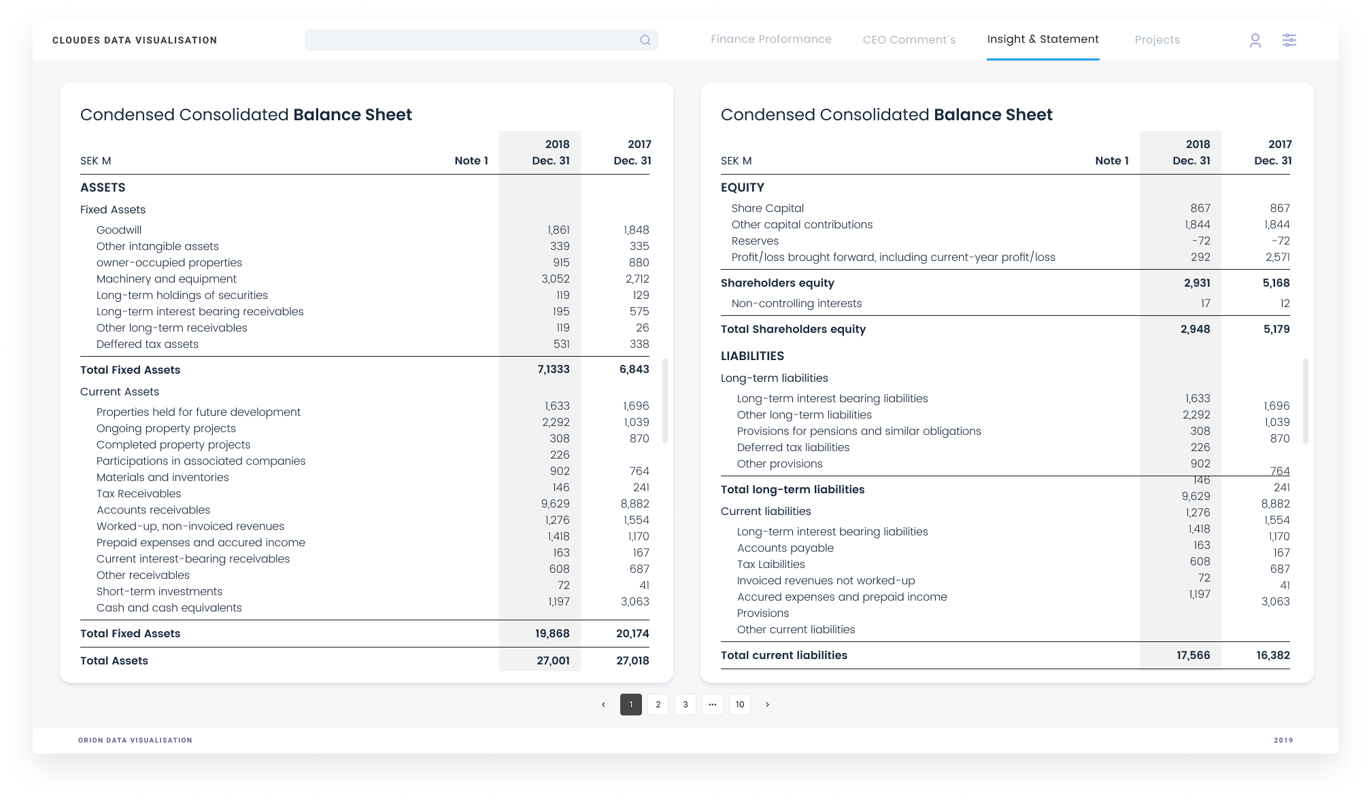This screenshot has height=799, width=1371.
Task: Click page 1 pagination button
Action: (630, 705)
